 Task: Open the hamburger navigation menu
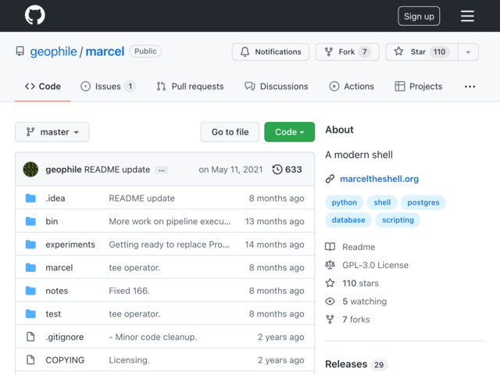tap(467, 16)
